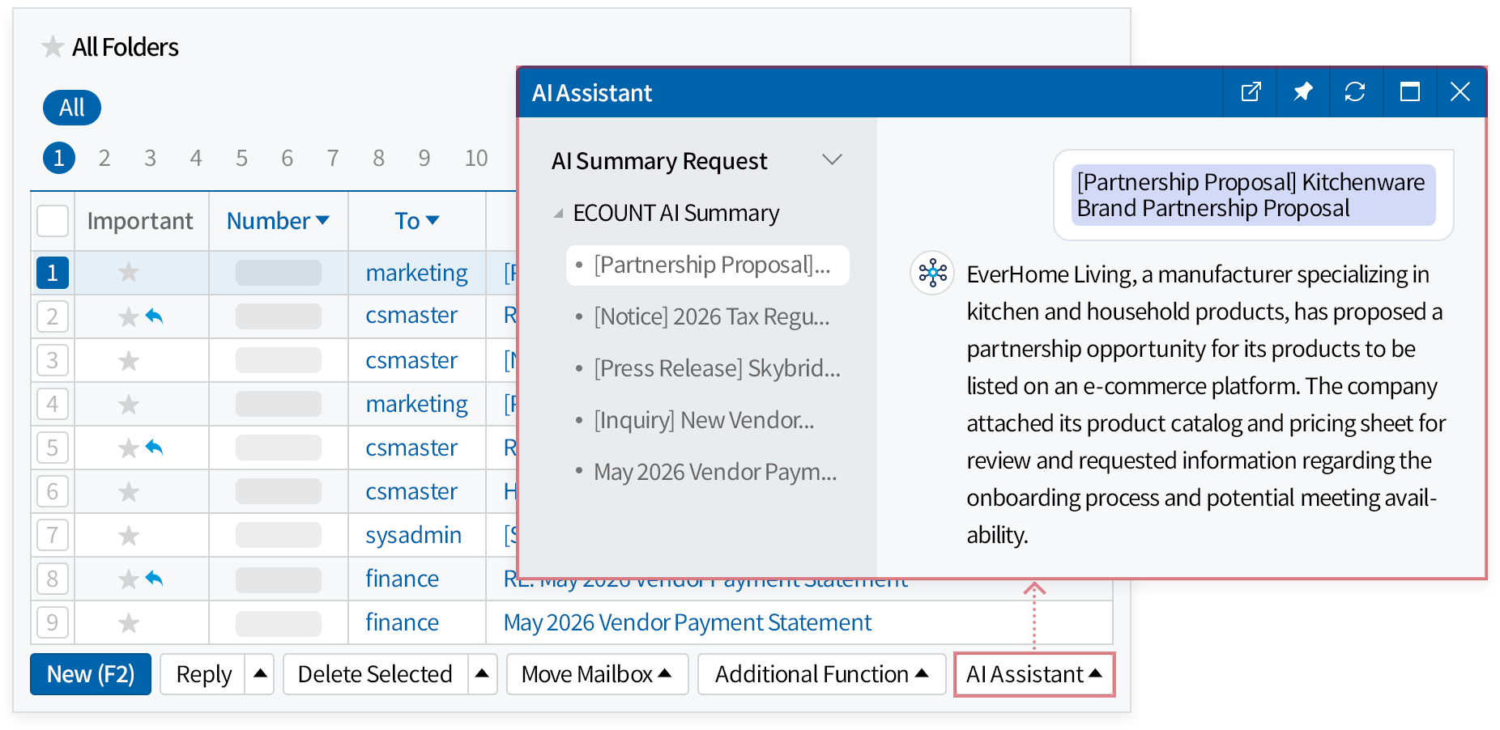The height and width of the screenshot is (730, 1500).
Task: Open the Inquiry New Vendor... summary
Action: pyautogui.click(x=704, y=420)
